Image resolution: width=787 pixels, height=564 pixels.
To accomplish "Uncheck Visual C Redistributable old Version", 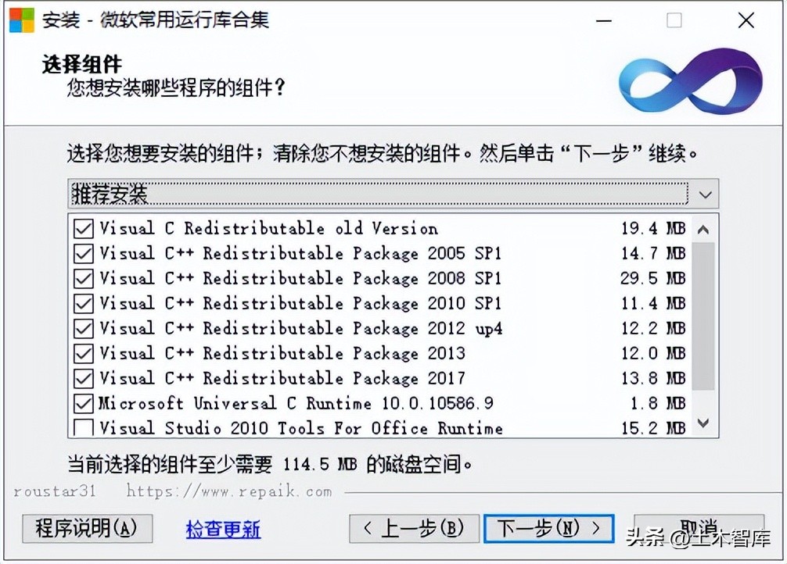I will pos(85,228).
